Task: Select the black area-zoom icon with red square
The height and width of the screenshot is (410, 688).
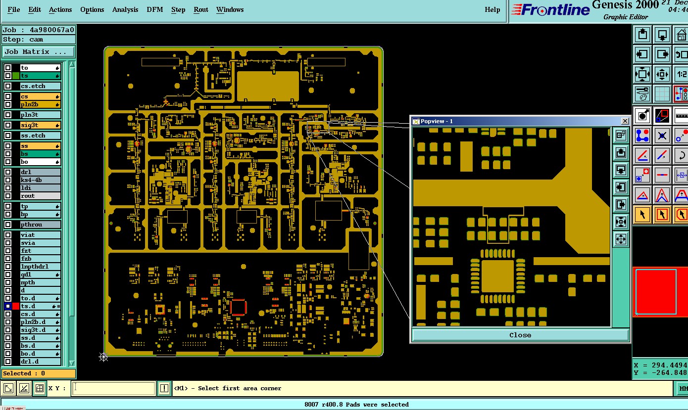Action: click(662, 116)
